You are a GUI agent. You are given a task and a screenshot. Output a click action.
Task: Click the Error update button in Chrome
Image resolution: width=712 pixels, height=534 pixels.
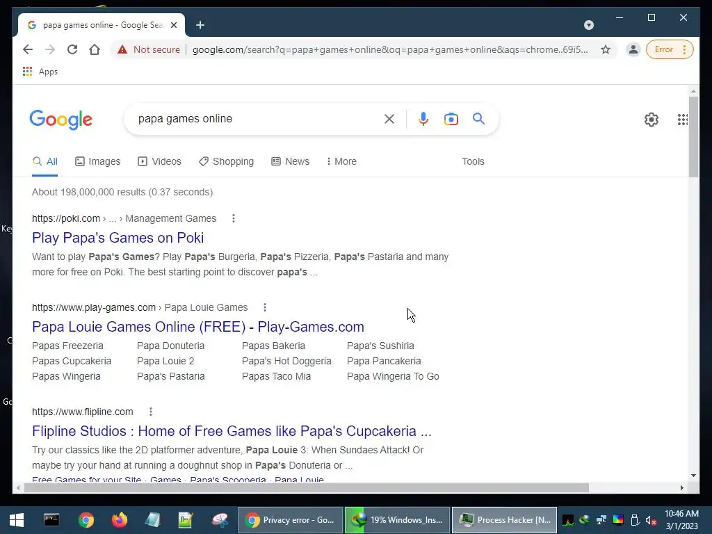pos(670,49)
